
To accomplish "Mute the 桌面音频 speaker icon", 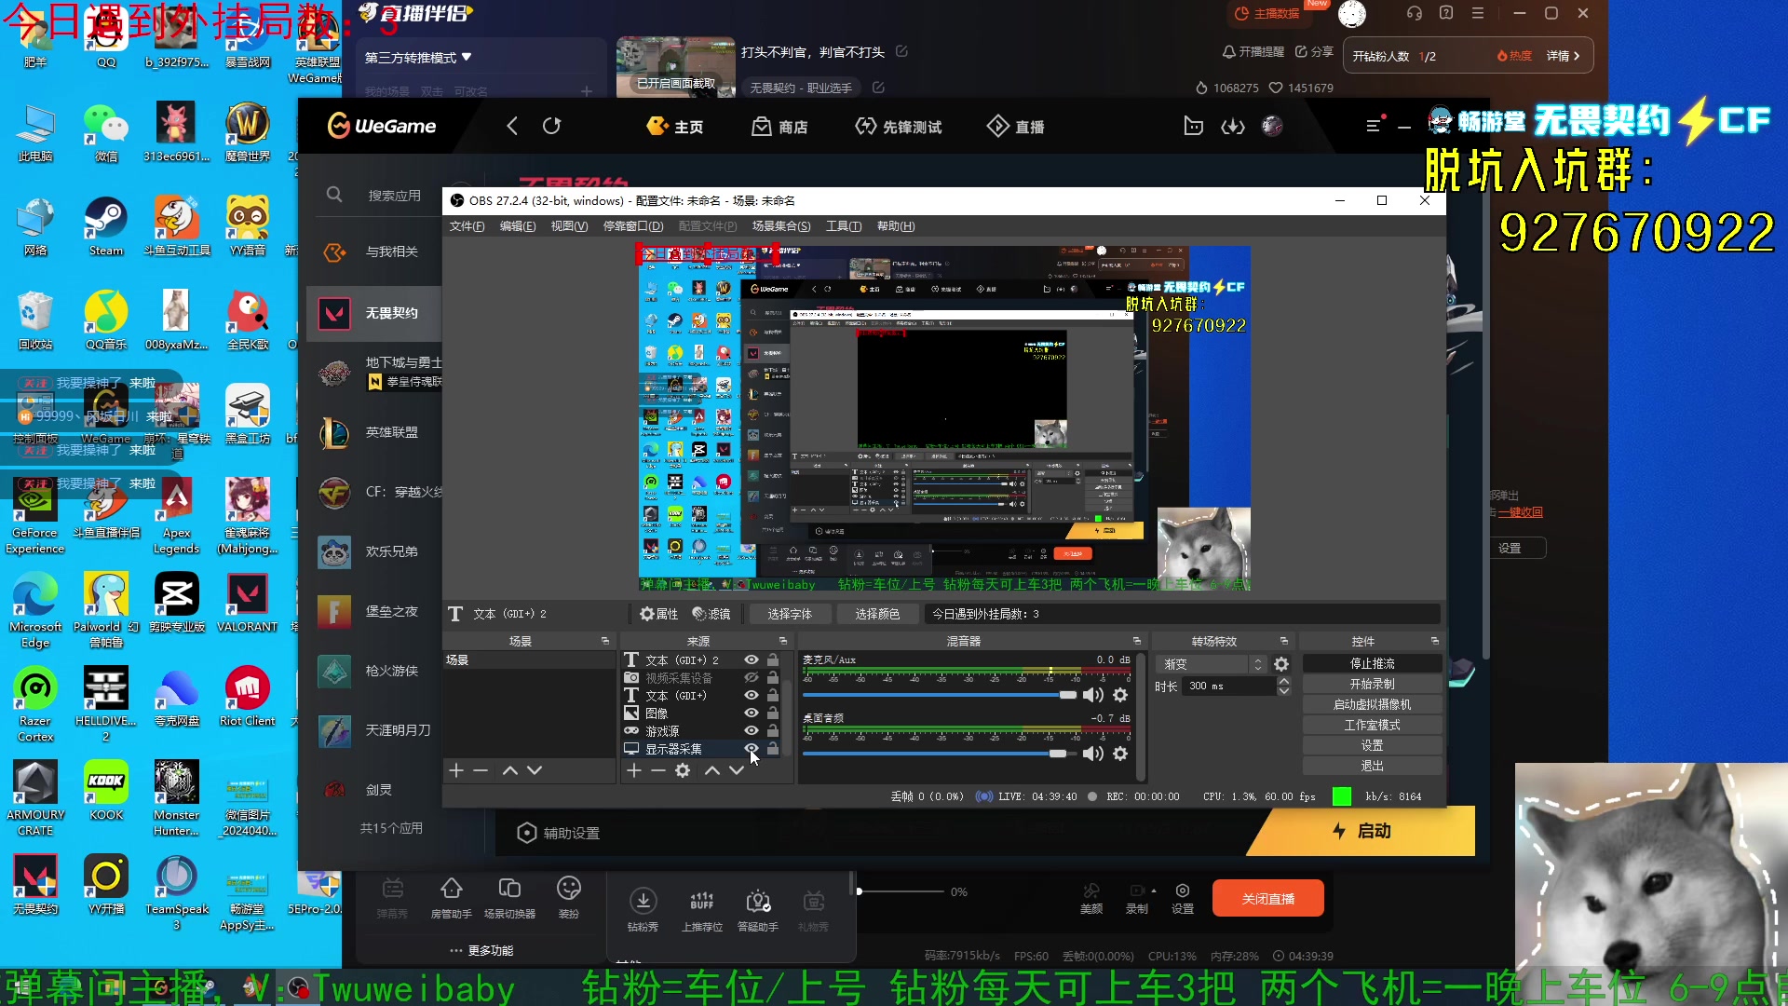I will 1093,754.
